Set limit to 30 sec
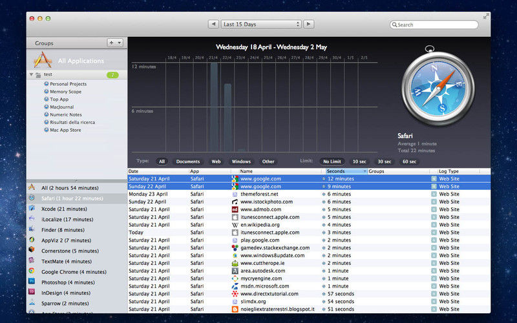This screenshot has width=517, height=323. [x=385, y=161]
